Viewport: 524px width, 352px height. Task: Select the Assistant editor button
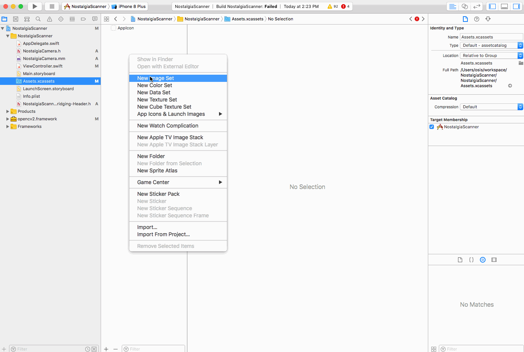tap(465, 6)
